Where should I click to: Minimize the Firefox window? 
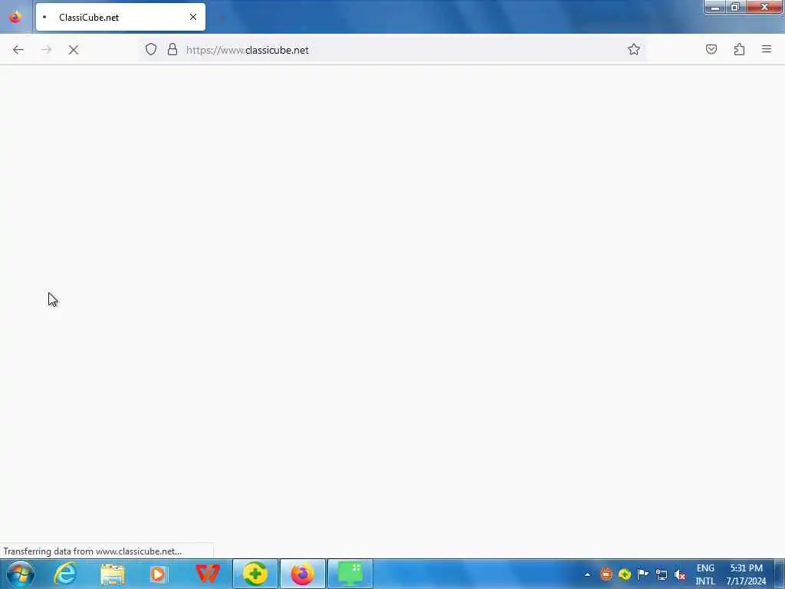coord(715,7)
